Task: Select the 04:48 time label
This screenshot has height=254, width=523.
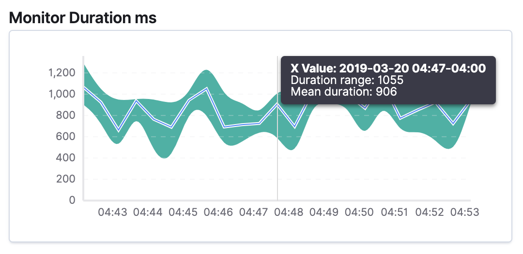Action: (x=289, y=212)
